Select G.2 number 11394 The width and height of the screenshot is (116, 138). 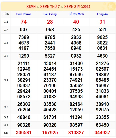(76, 117)
